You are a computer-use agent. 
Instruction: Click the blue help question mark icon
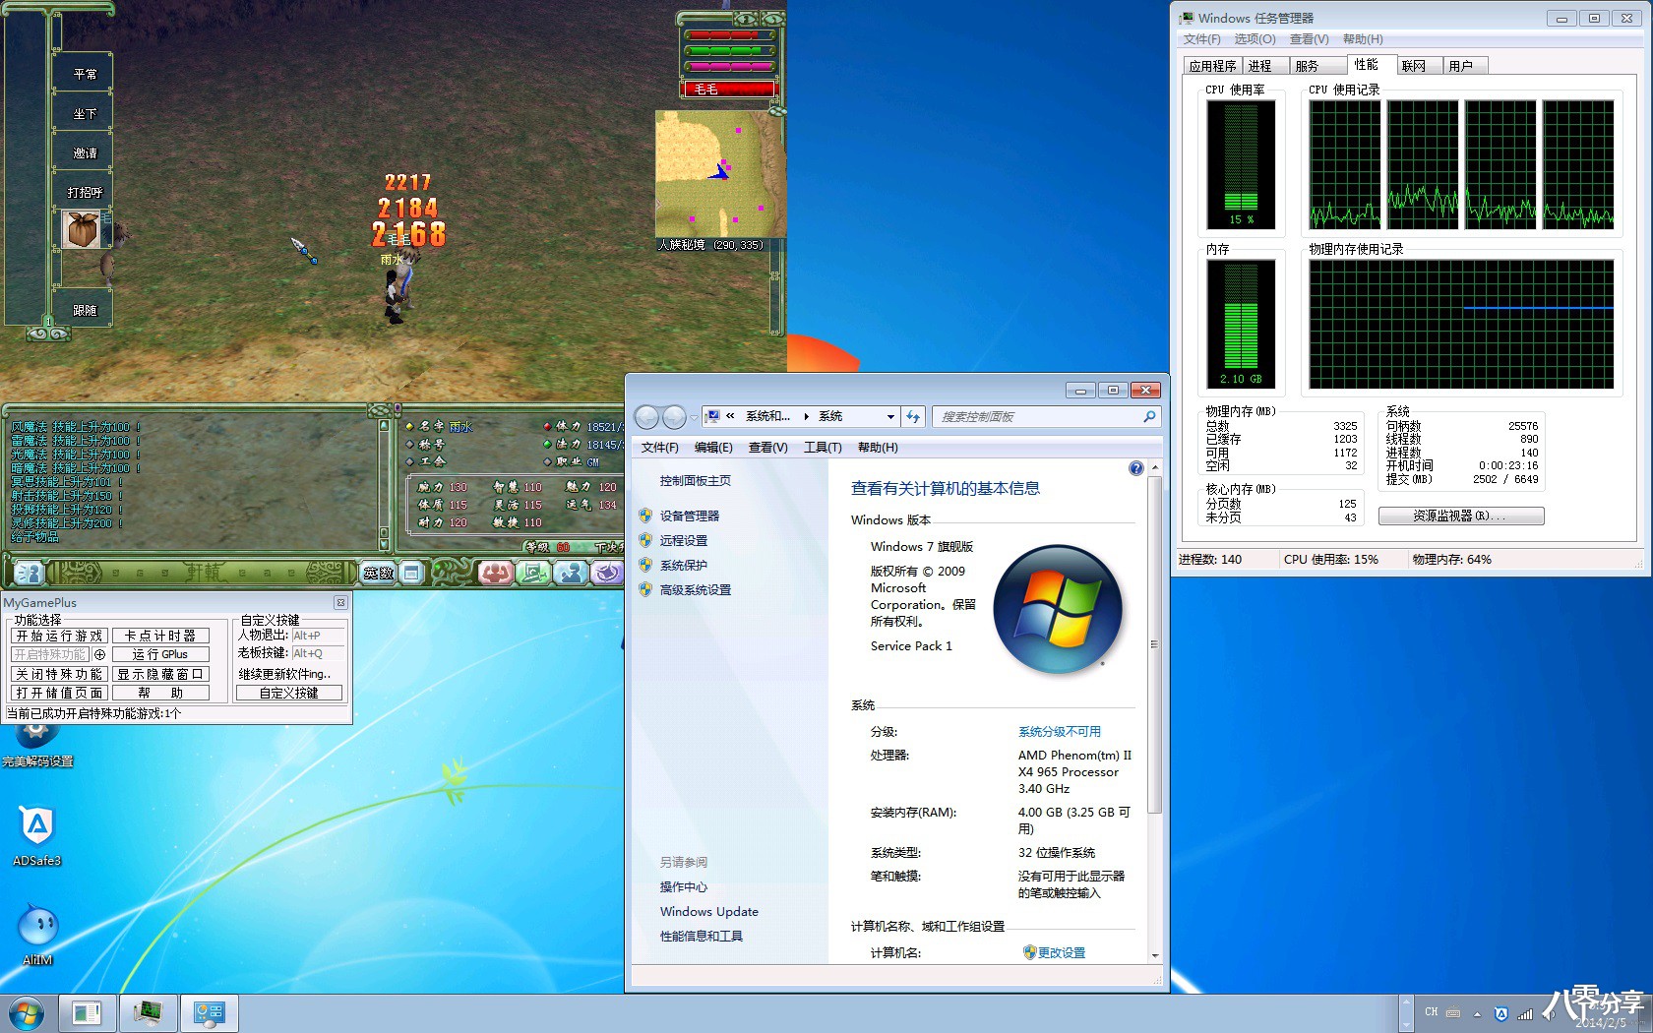[1136, 468]
